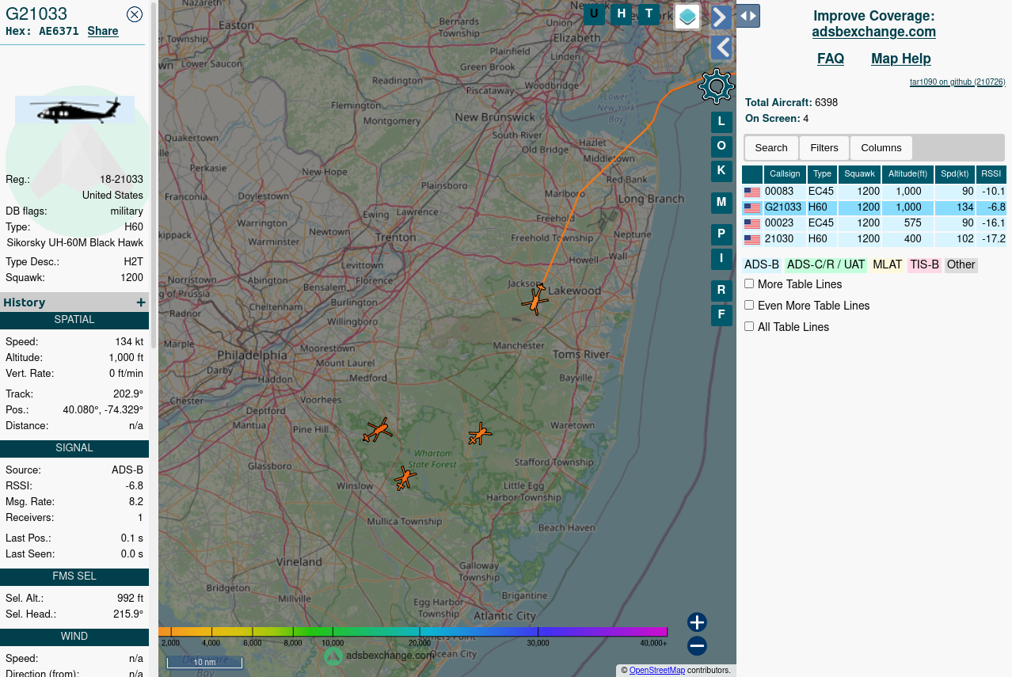Screen dimensions: 1012x677
Task: Open the map settings gear icon
Action: (717, 86)
